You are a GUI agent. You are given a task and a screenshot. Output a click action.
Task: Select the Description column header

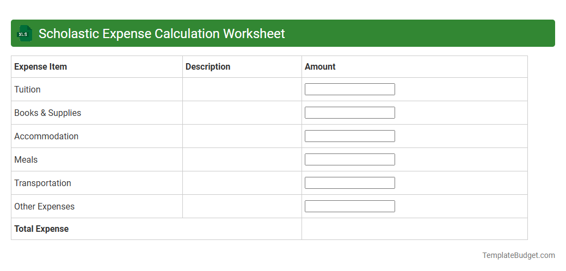click(208, 67)
